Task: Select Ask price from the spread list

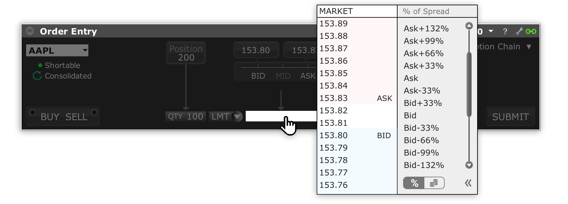Action: (411, 78)
